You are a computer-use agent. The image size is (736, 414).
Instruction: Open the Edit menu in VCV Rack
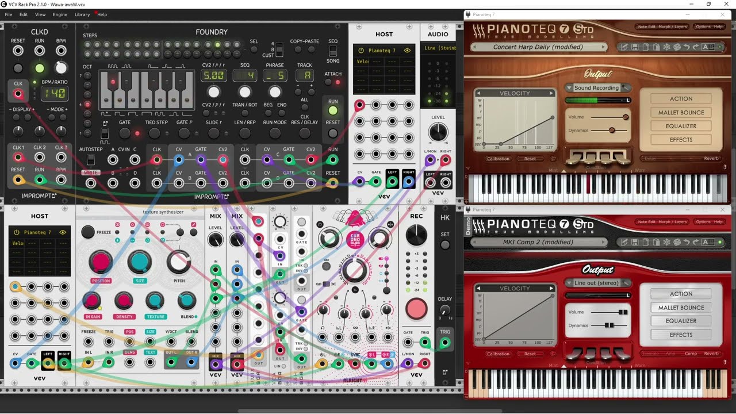click(24, 14)
